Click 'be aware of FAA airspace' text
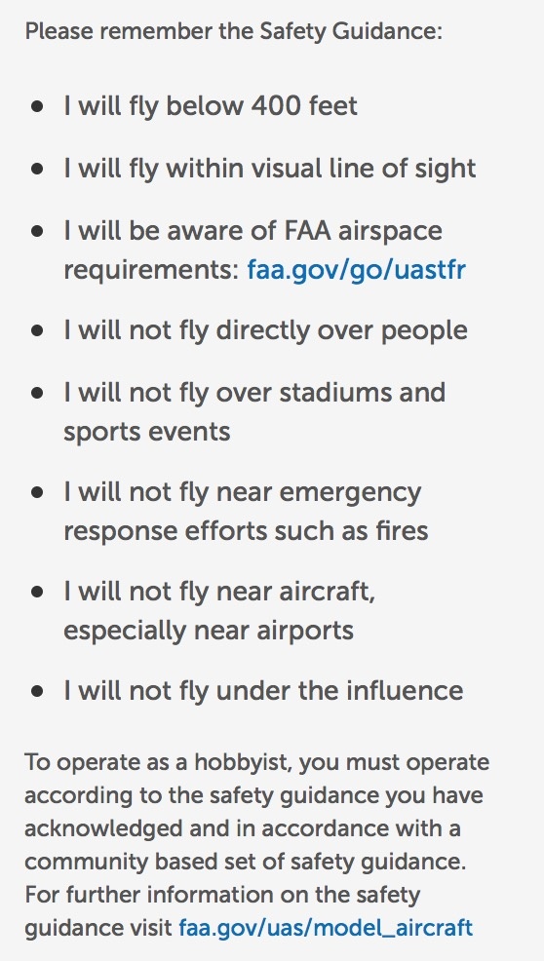 point(286,231)
